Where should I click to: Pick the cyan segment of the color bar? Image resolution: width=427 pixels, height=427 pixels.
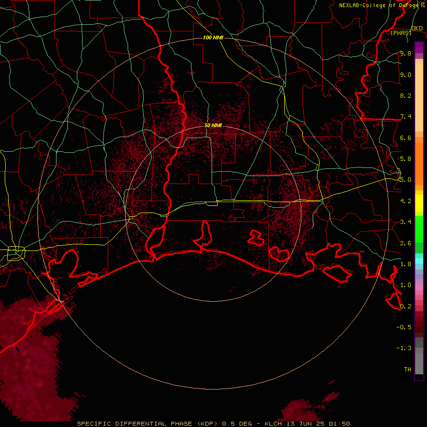(419, 260)
